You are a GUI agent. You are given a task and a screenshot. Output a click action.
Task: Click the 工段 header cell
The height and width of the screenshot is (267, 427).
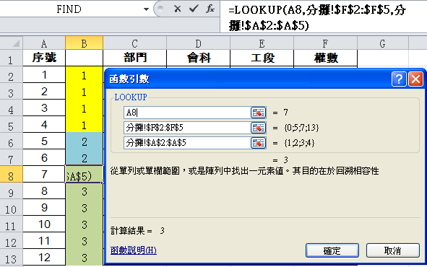[262, 58]
